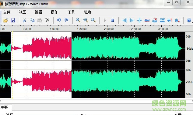Click the 1:30.00 mark on the timeline ruler
Viewport: 193px width, 115px height.
coord(82,29)
